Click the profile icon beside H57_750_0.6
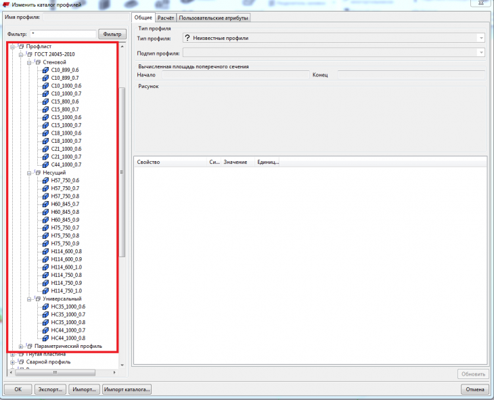The width and height of the screenshot is (494, 400). pos(45,180)
